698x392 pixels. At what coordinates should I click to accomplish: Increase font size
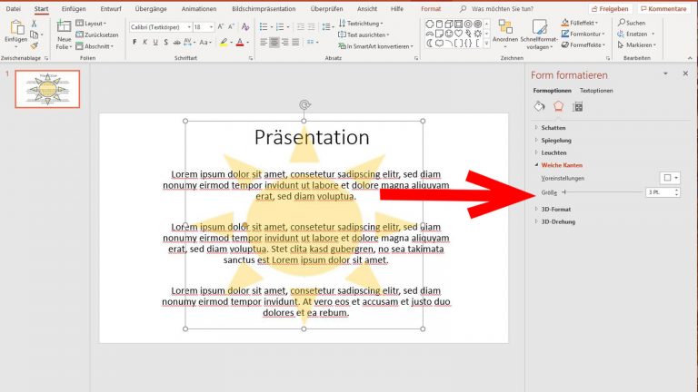coord(220,27)
